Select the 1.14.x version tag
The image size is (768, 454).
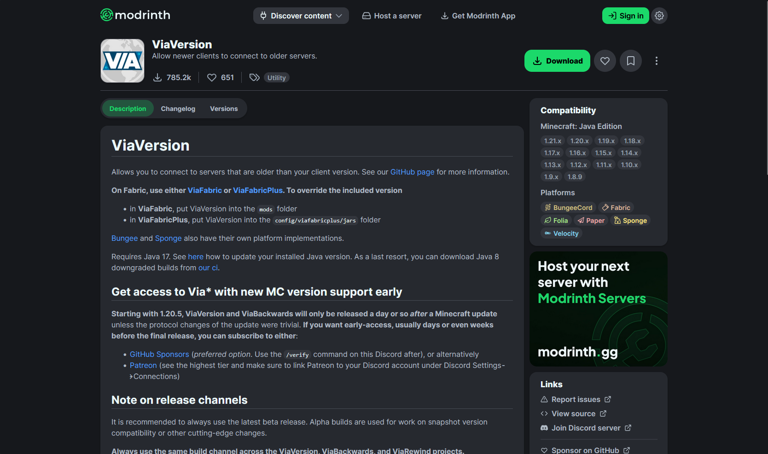(629, 153)
